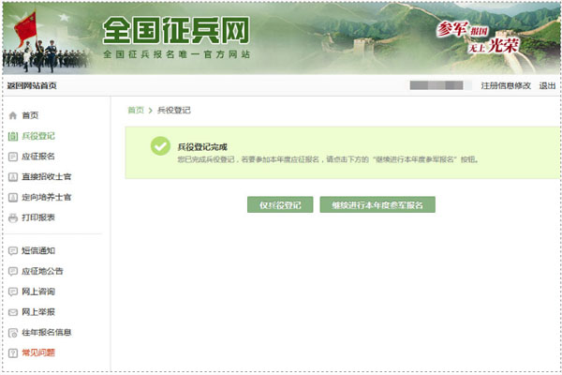The image size is (562, 375).
Task: Click the 全国征兵网 site logo title
Action: pos(176,30)
